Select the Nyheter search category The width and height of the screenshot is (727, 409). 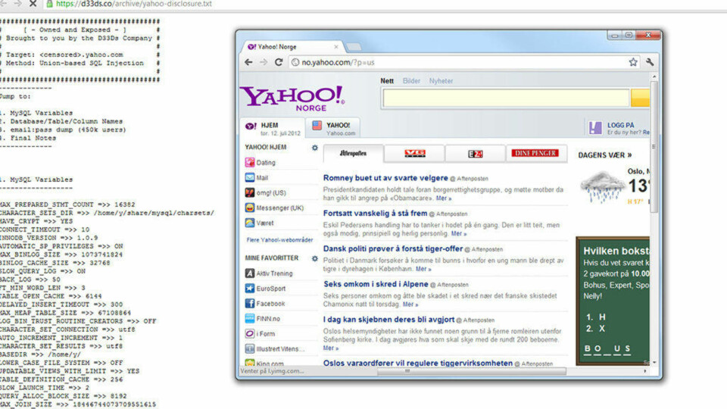point(441,81)
